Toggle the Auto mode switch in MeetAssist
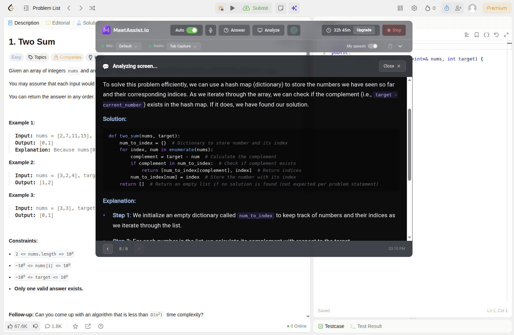This screenshot has height=335, width=514. [193, 30]
